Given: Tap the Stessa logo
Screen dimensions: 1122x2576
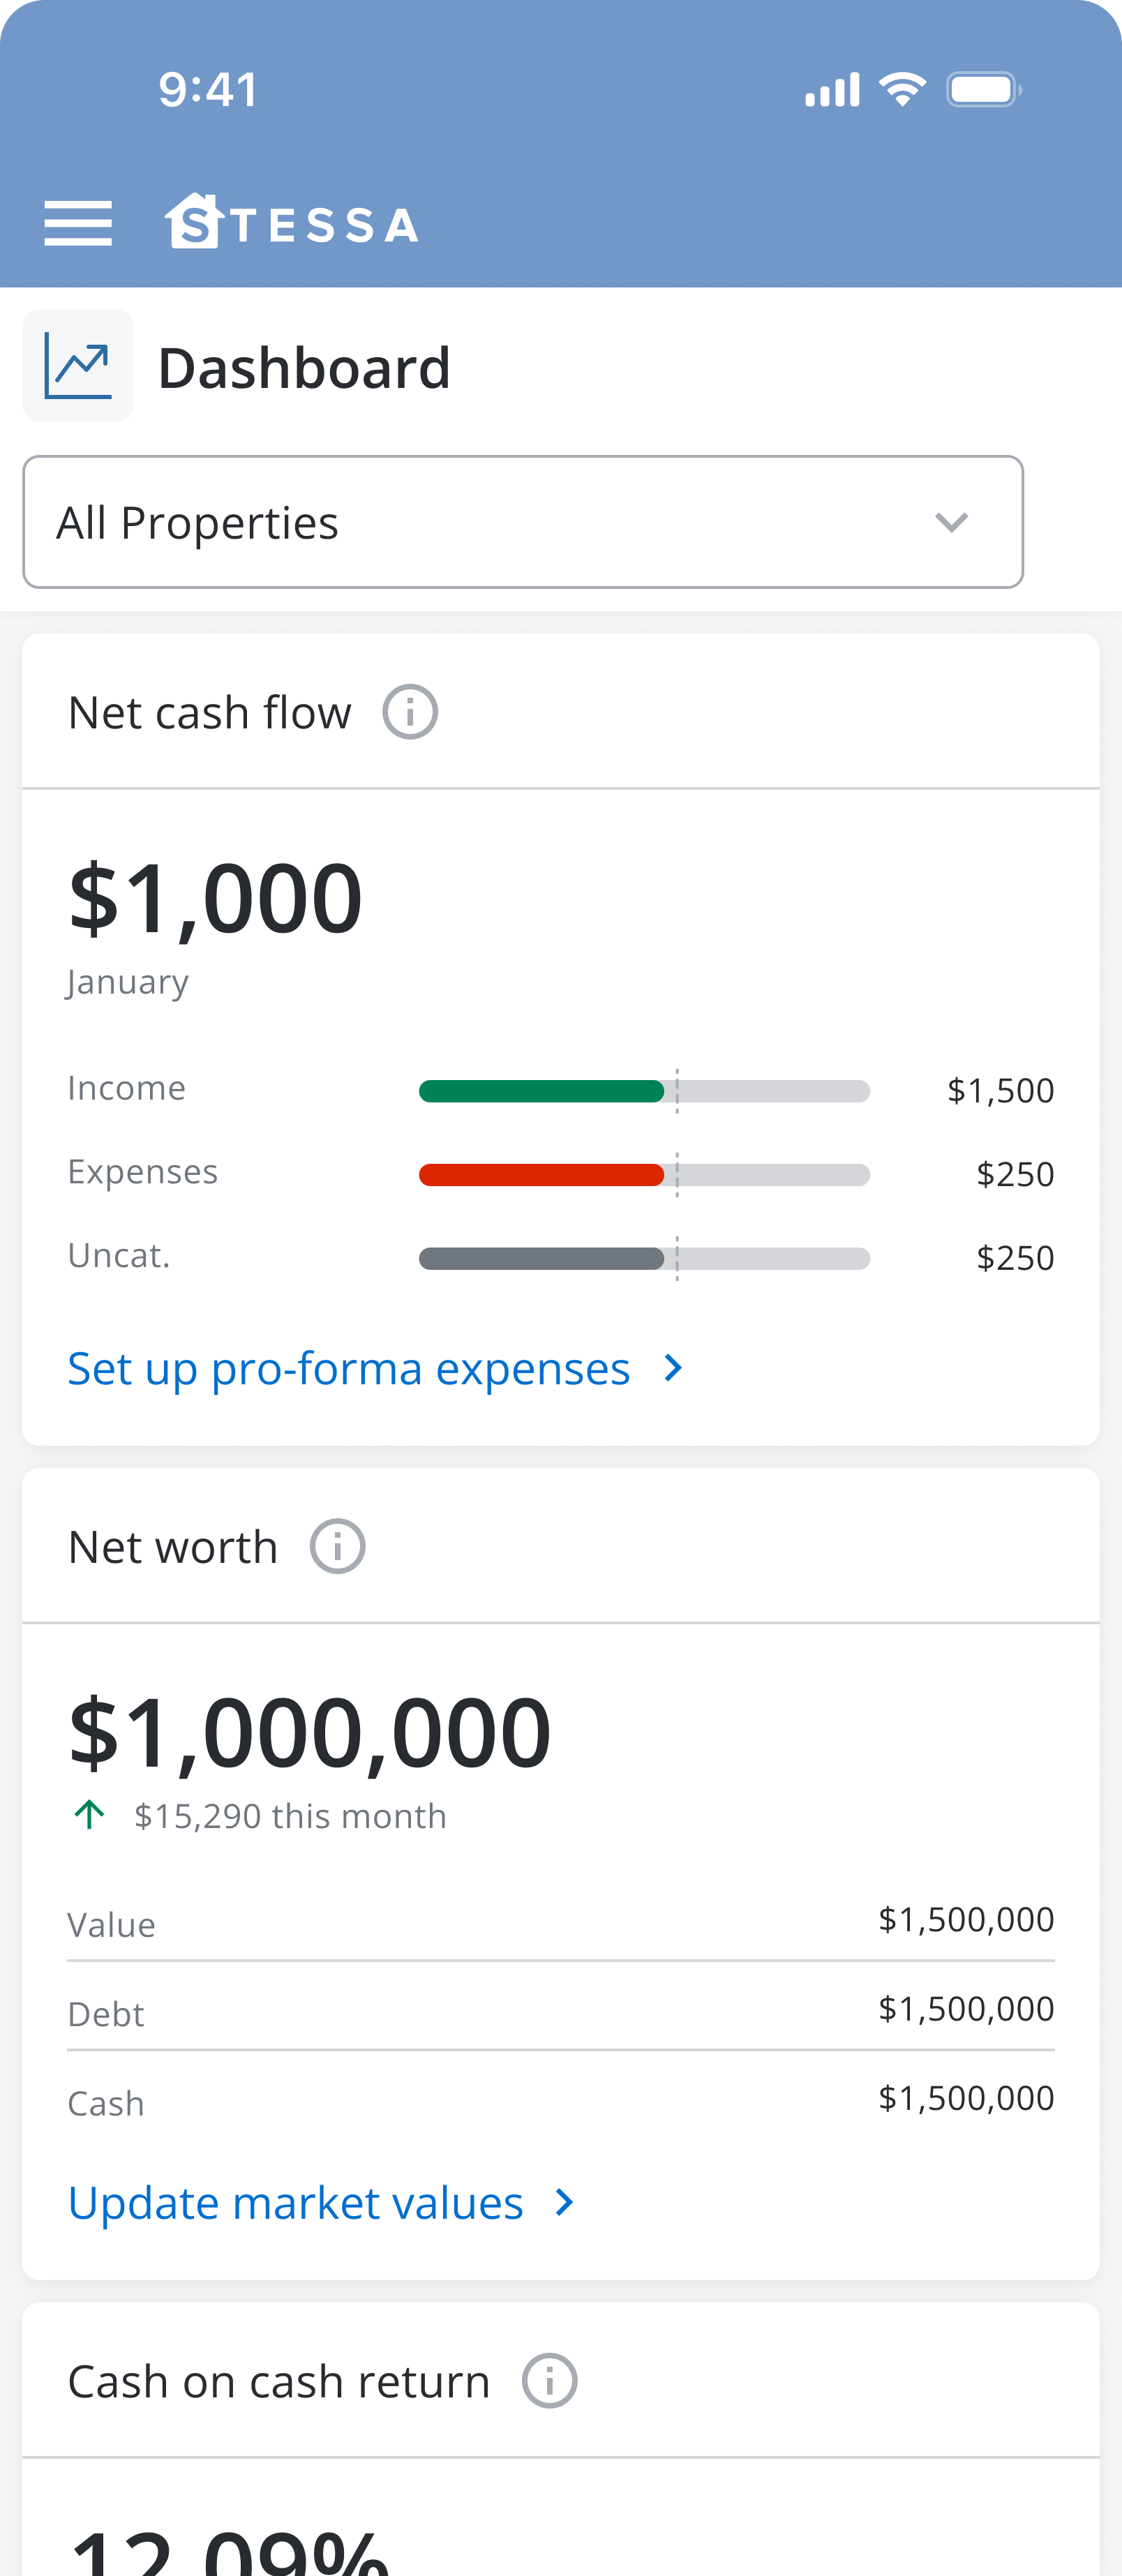Looking at the screenshot, I should pos(292,222).
